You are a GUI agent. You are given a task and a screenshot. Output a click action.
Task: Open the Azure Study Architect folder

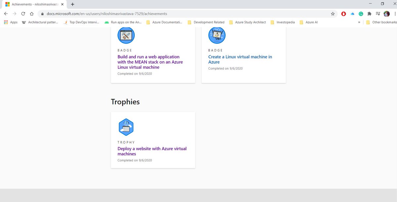pyautogui.click(x=247, y=22)
